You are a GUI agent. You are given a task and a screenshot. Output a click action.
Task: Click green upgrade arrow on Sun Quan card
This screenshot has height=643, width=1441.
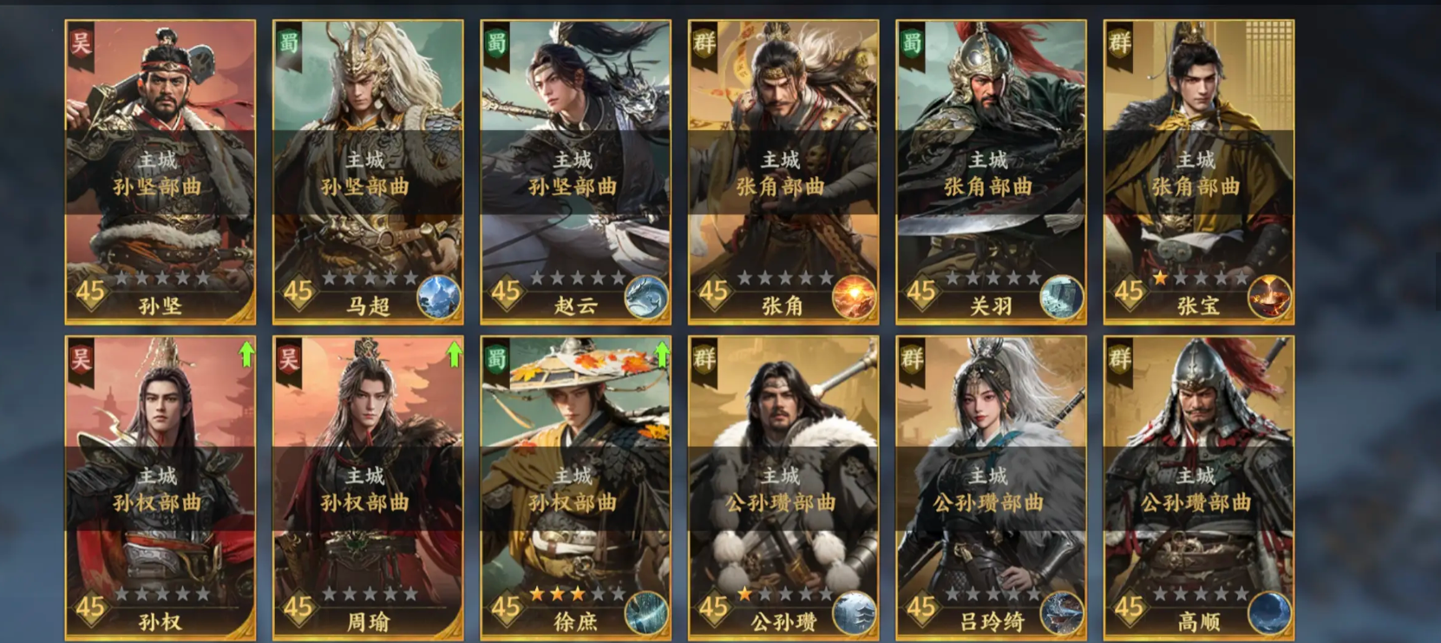point(246,354)
